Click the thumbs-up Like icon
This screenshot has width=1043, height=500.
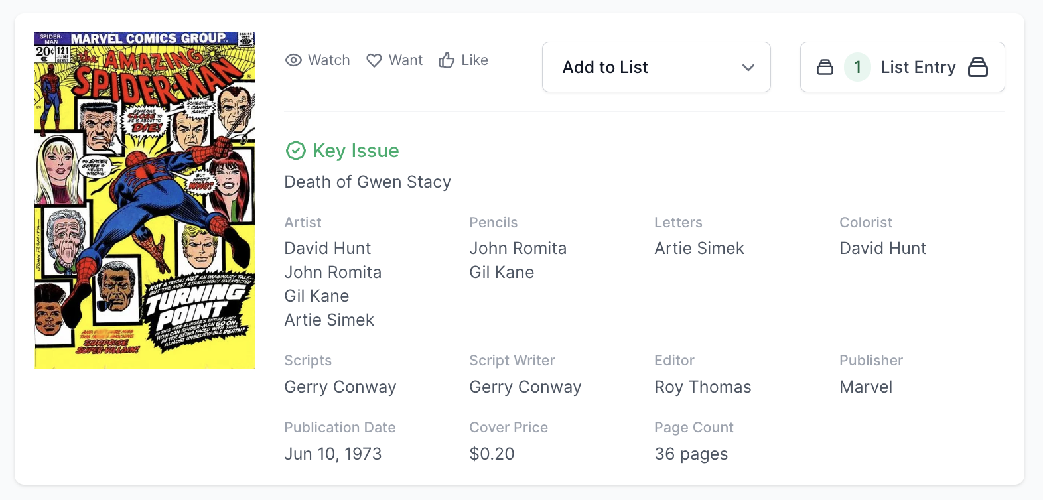point(447,60)
